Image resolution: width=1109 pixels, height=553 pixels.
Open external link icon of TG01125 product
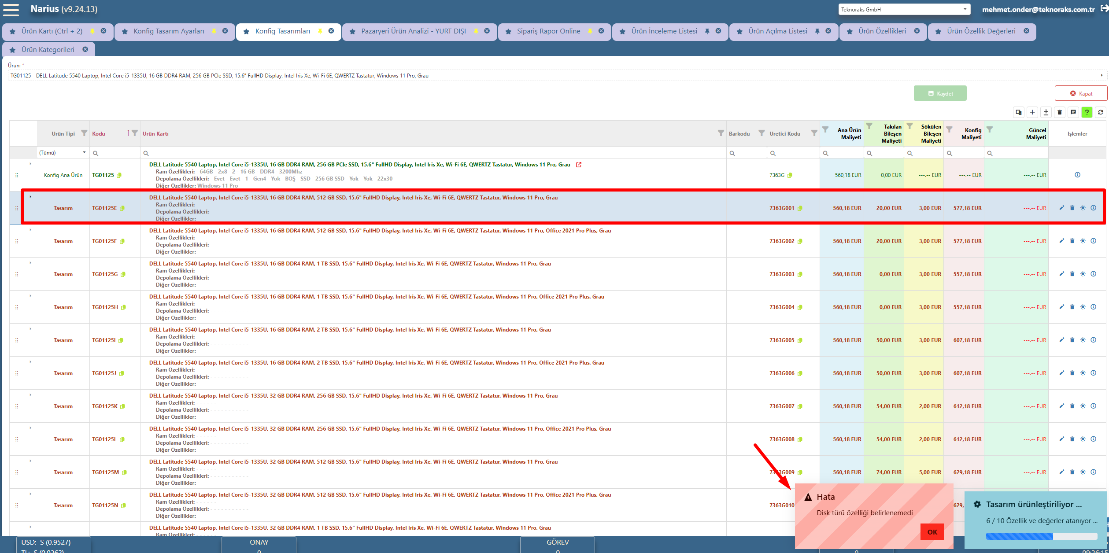click(579, 165)
